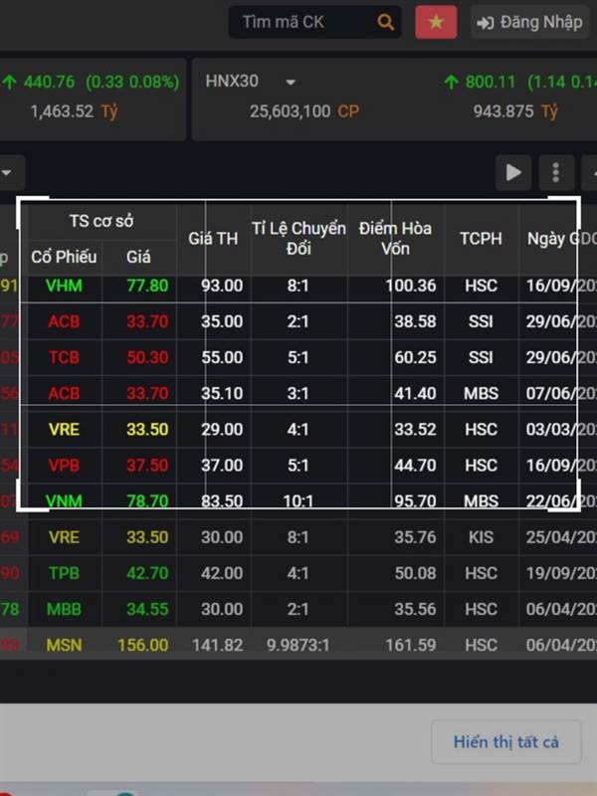Screen dimensions: 597x796
Task: Click the 34.55 MBB price cell
Action: (147, 609)
